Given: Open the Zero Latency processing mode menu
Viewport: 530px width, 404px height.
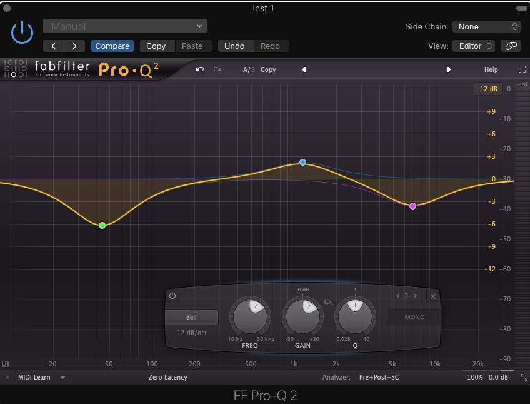Looking at the screenshot, I should pos(168,377).
